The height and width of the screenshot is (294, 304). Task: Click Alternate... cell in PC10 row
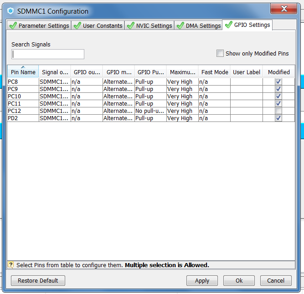click(x=119, y=96)
